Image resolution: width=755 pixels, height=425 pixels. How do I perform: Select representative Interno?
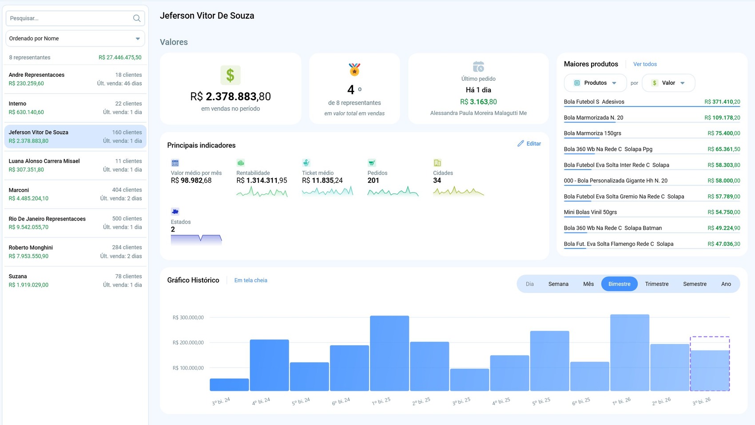[75, 108]
